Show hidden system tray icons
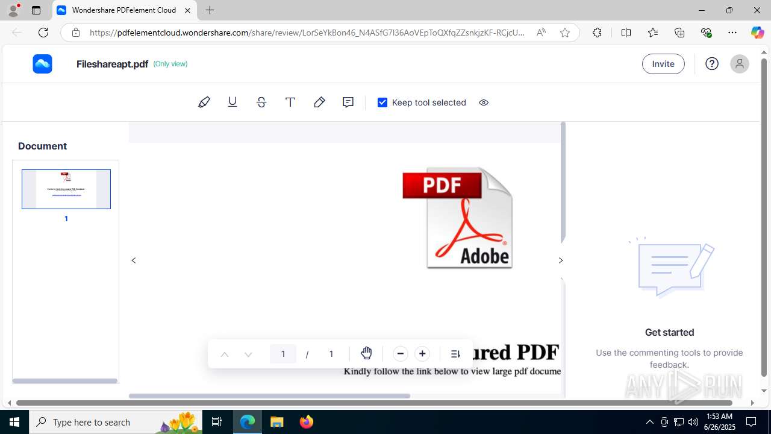 [649, 422]
